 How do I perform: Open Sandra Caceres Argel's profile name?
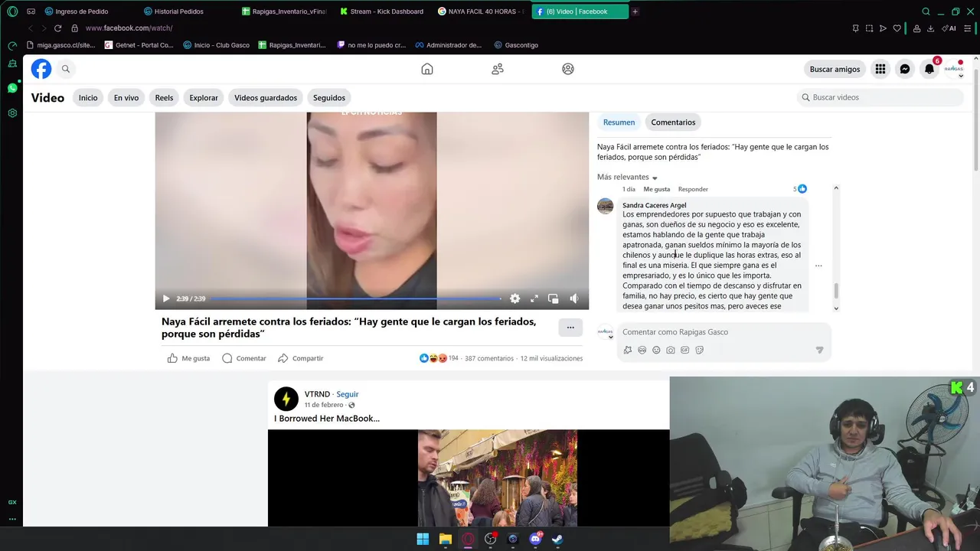point(654,205)
